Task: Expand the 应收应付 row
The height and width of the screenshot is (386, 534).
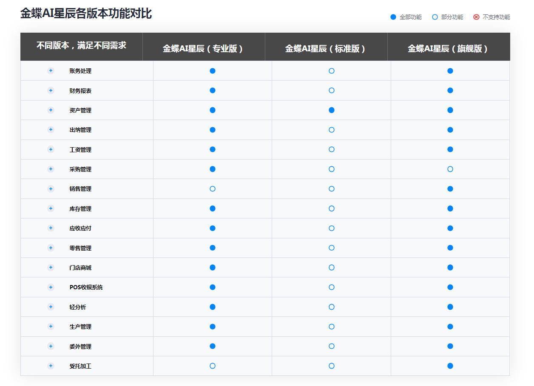Action: (51, 228)
